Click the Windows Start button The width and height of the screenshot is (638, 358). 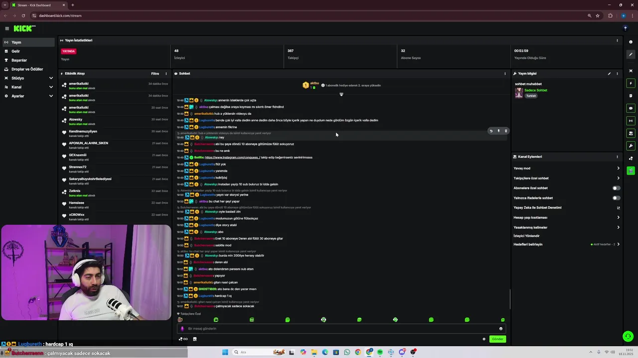225,352
